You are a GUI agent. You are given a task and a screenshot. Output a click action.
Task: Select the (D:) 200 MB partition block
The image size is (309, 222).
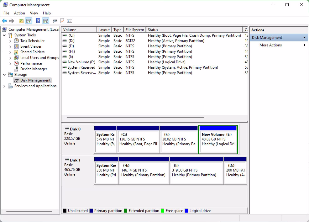point(235,171)
